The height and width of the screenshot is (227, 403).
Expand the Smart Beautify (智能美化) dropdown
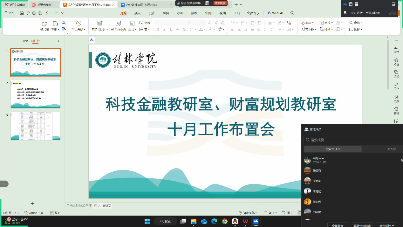click(x=256, y=213)
